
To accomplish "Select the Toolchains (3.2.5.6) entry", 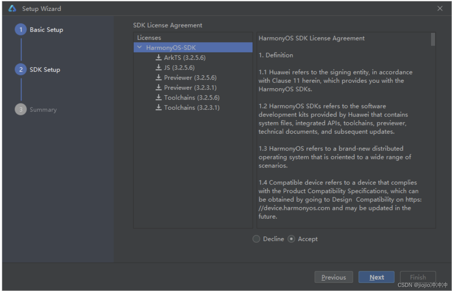I will 192,97.
